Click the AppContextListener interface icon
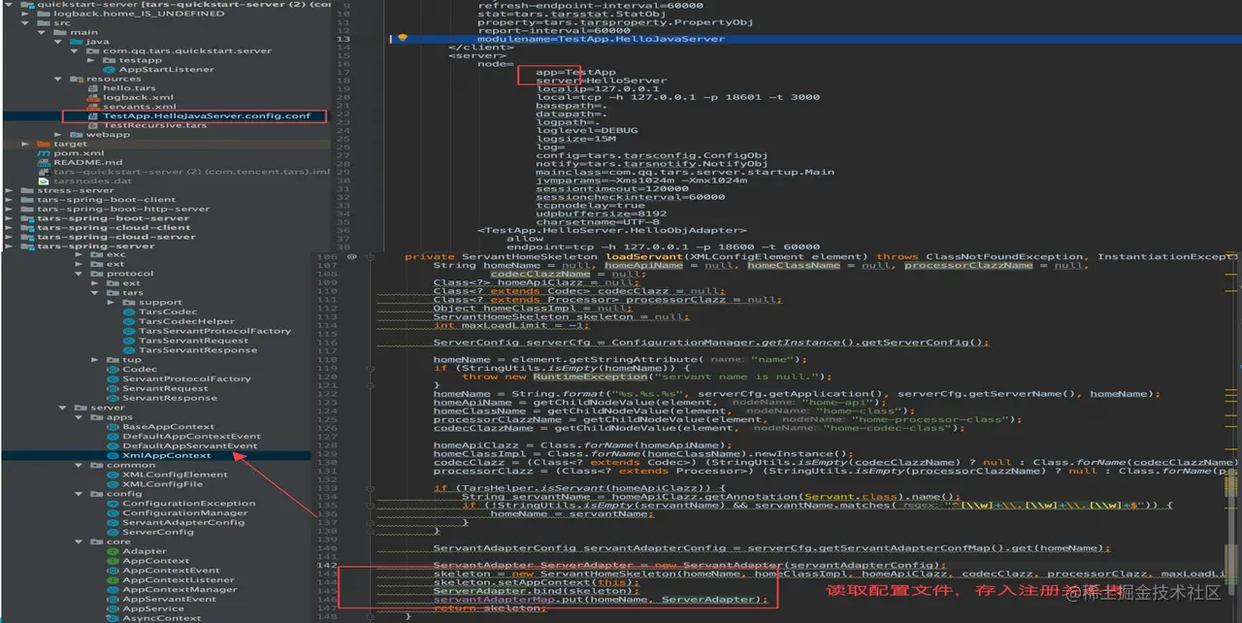Screen dimensions: 1242x623 (114, 579)
